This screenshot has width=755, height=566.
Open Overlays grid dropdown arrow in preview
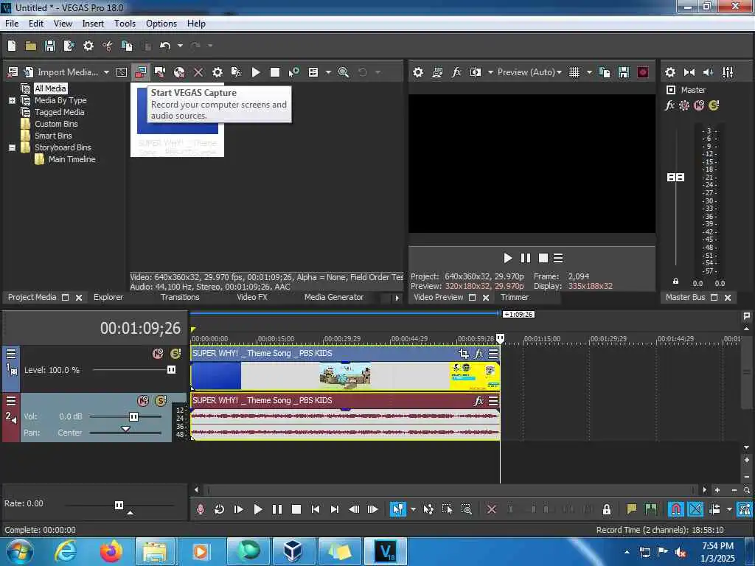tap(589, 72)
